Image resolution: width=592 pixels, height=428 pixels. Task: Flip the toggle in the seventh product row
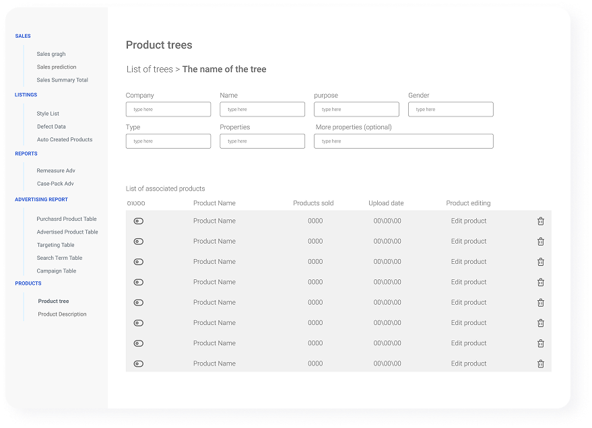click(x=139, y=343)
